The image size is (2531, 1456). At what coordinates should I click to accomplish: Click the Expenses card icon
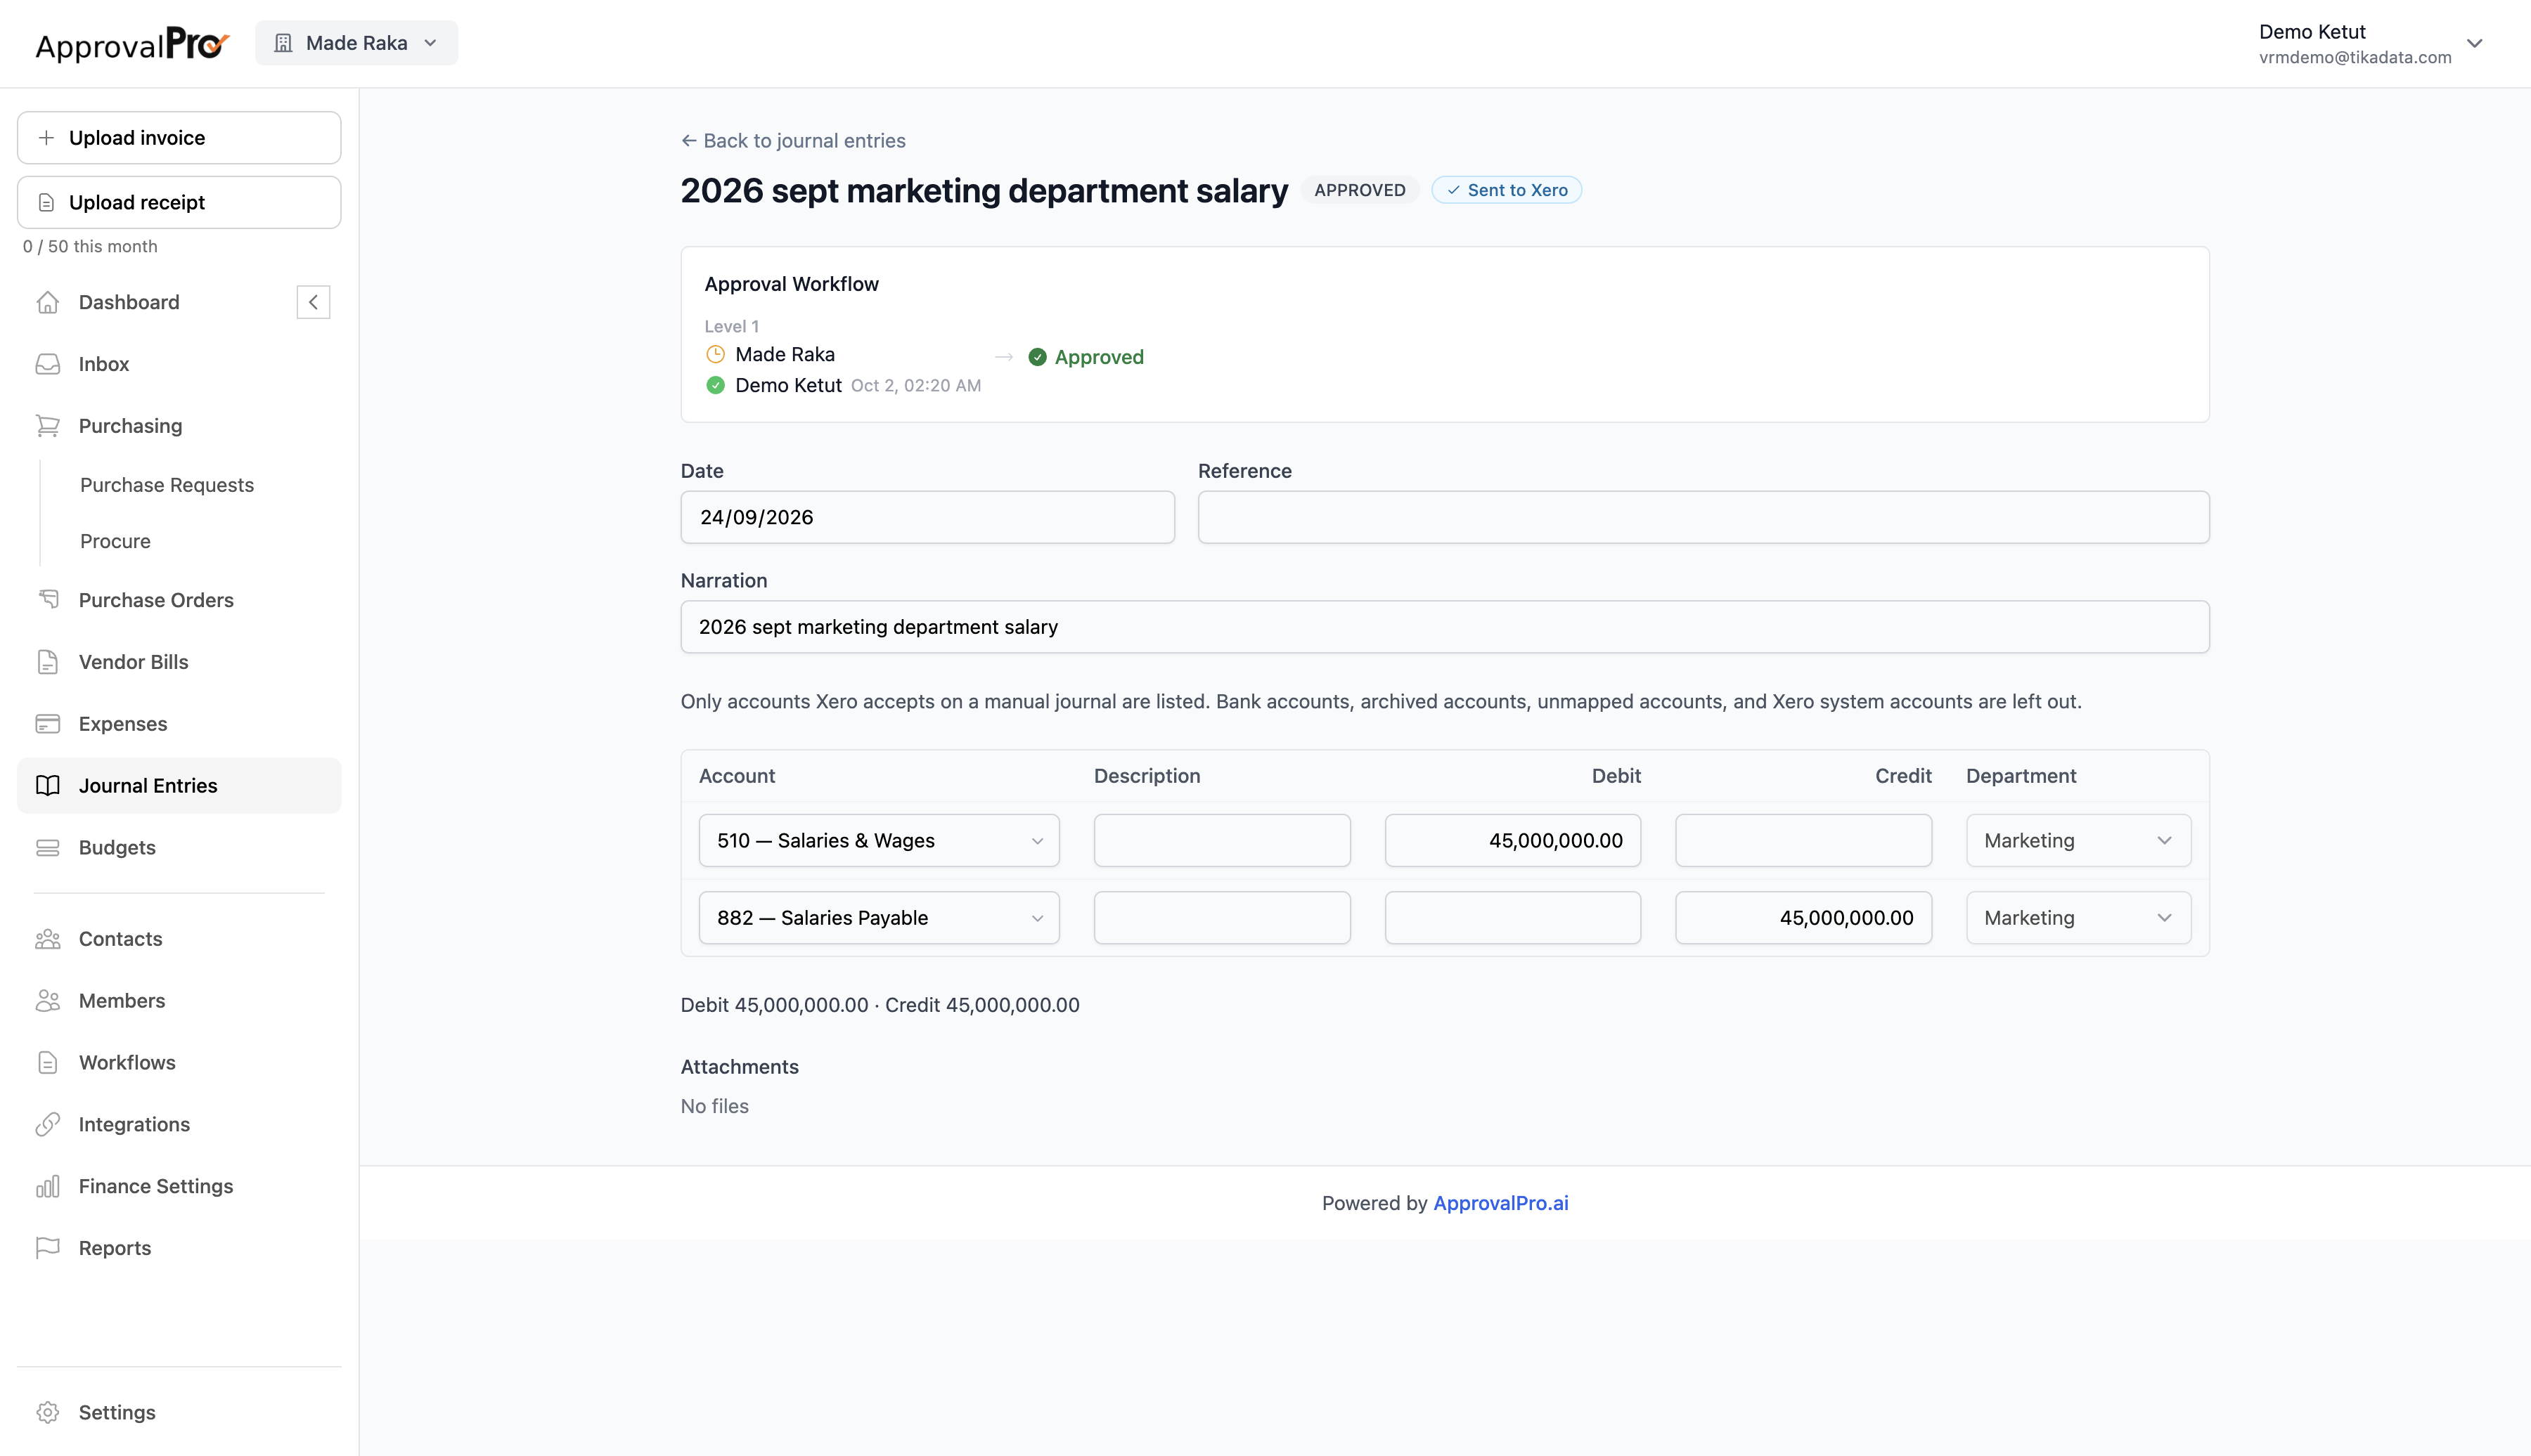pyautogui.click(x=47, y=724)
